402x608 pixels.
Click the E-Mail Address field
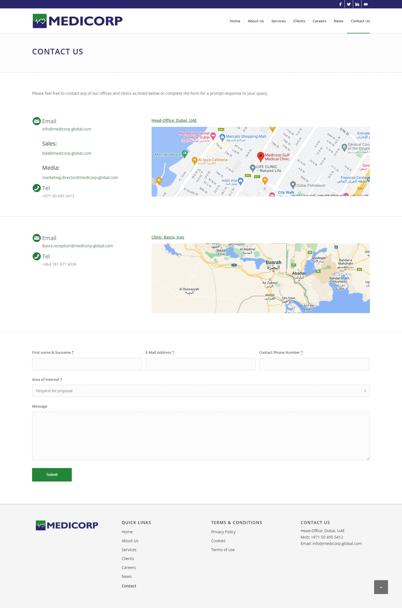[x=201, y=364]
